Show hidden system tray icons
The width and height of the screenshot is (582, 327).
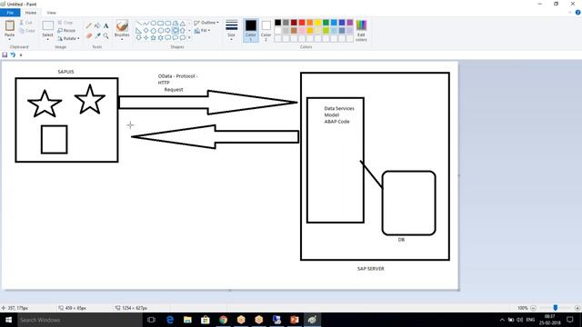[502, 320]
